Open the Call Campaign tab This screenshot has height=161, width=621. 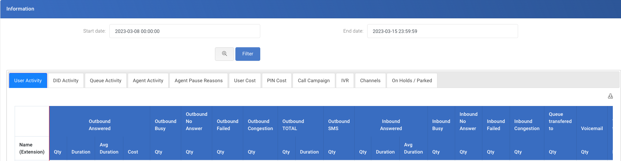tap(314, 80)
